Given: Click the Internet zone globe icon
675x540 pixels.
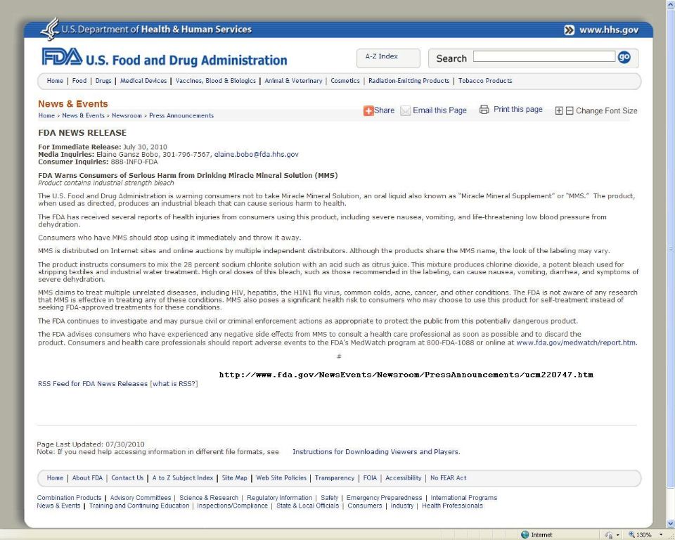Looking at the screenshot, I should click(x=525, y=535).
